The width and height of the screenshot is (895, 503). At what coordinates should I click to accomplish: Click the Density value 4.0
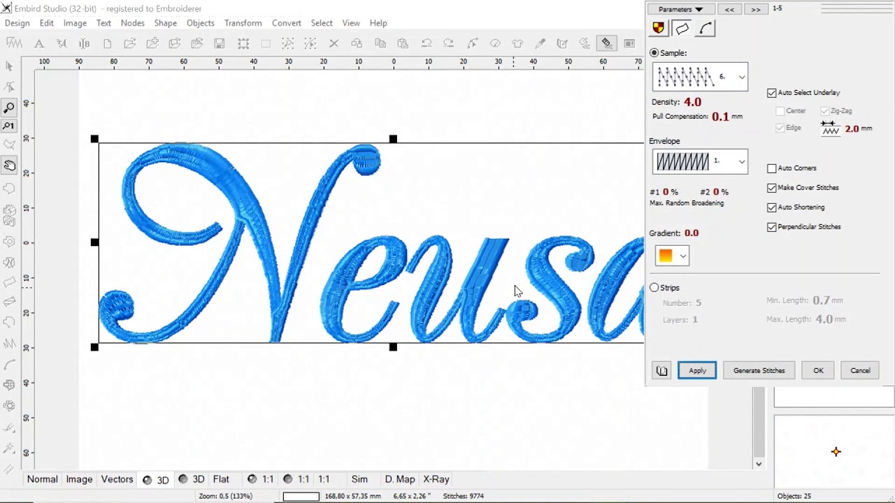tap(692, 102)
